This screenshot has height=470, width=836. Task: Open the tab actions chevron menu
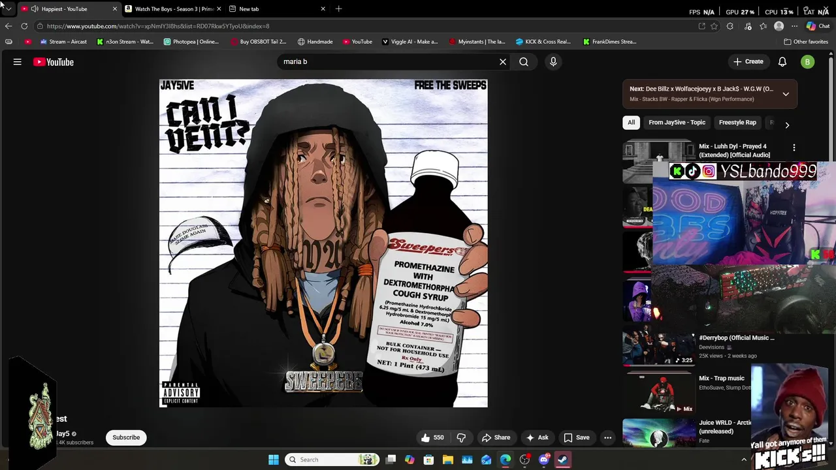[8, 9]
